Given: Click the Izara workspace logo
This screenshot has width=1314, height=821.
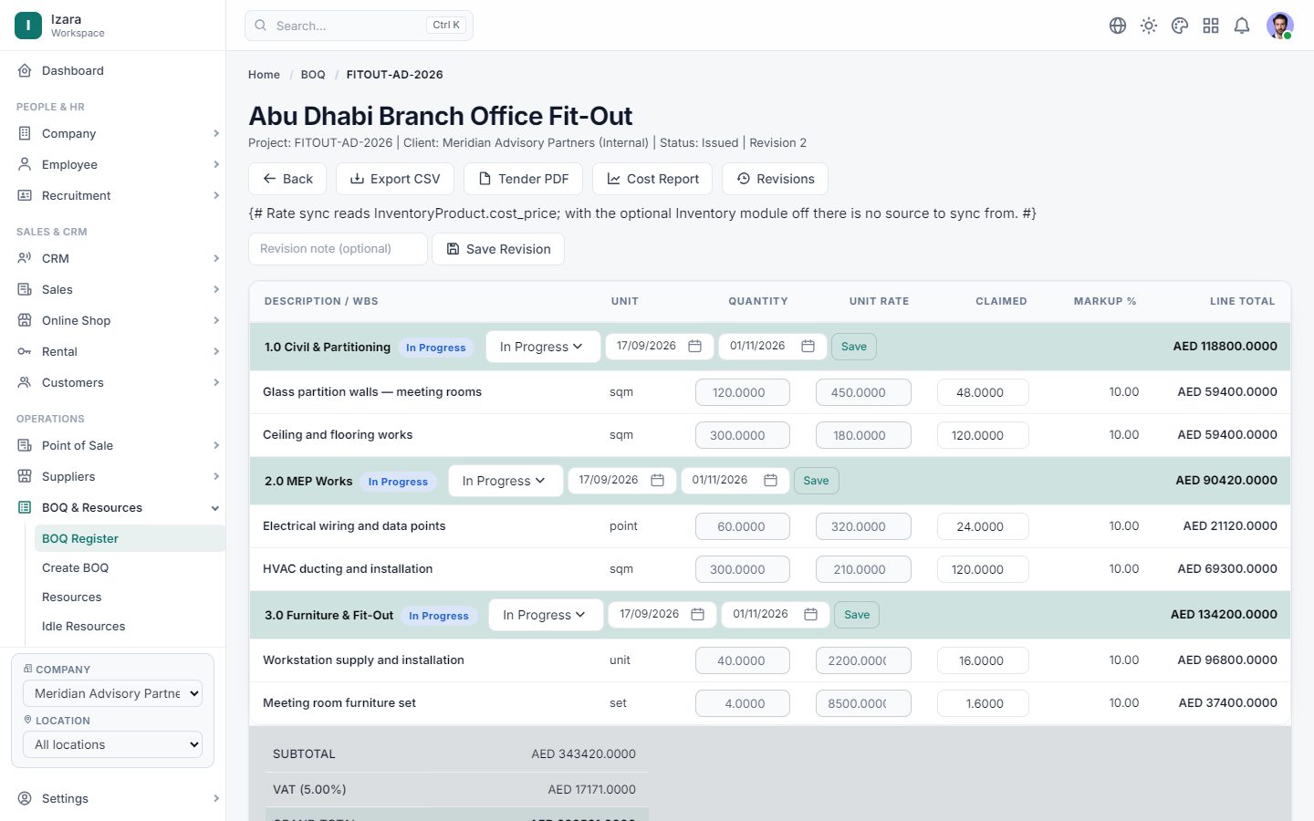Looking at the screenshot, I should click(28, 26).
